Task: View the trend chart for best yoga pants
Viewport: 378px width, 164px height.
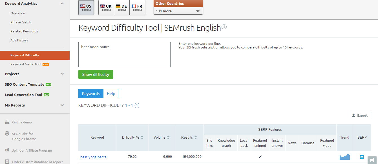Action: pos(344,157)
